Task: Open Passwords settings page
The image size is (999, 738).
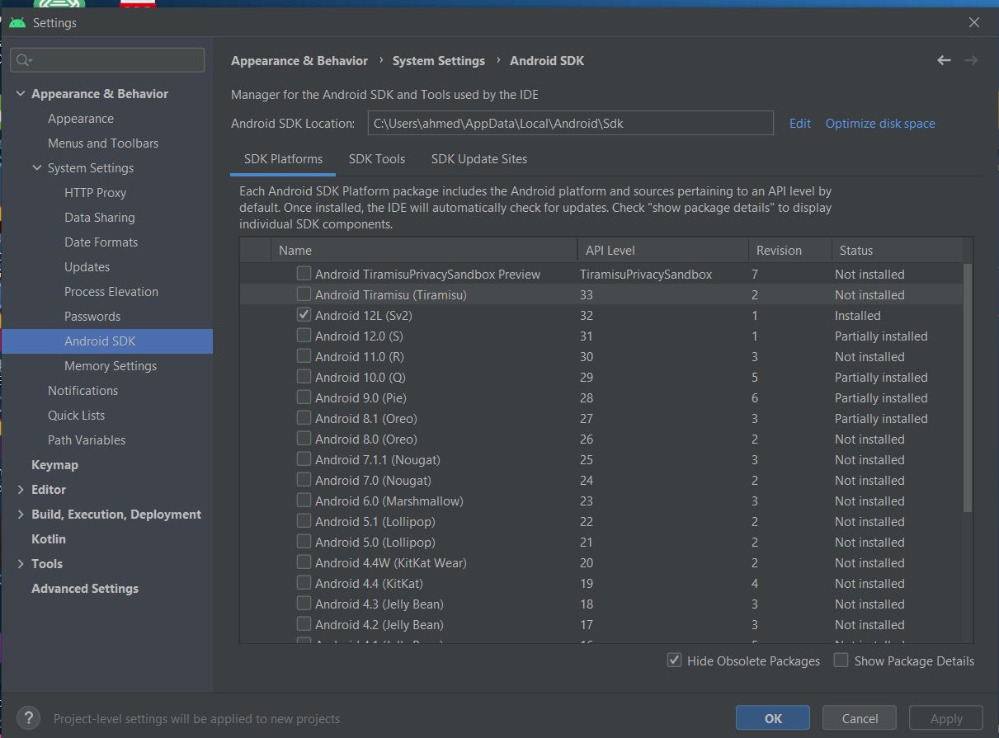Action: click(92, 317)
